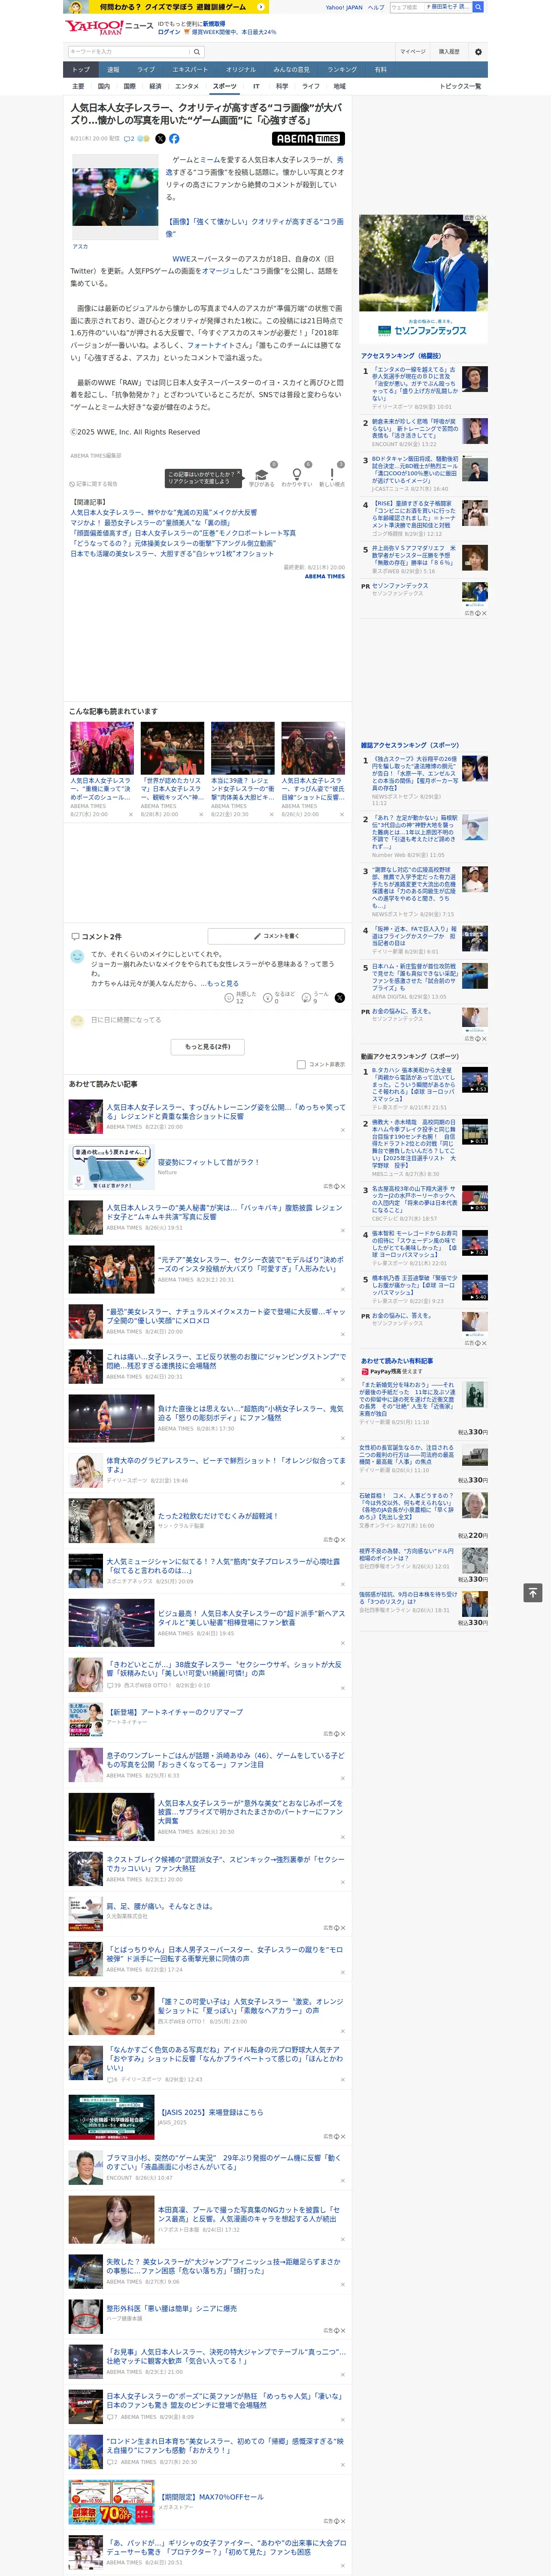Open settings via the gear icon

point(478,52)
